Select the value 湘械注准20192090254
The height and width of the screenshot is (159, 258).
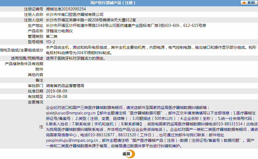tap(66, 9)
